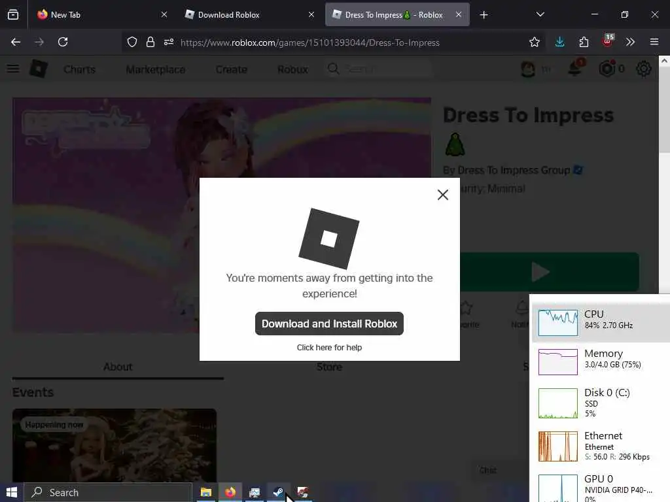
Task: Select the GPU 0 performance entry
Action: click(x=601, y=486)
